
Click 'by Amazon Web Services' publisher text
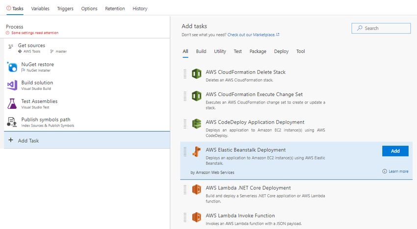tap(212, 172)
